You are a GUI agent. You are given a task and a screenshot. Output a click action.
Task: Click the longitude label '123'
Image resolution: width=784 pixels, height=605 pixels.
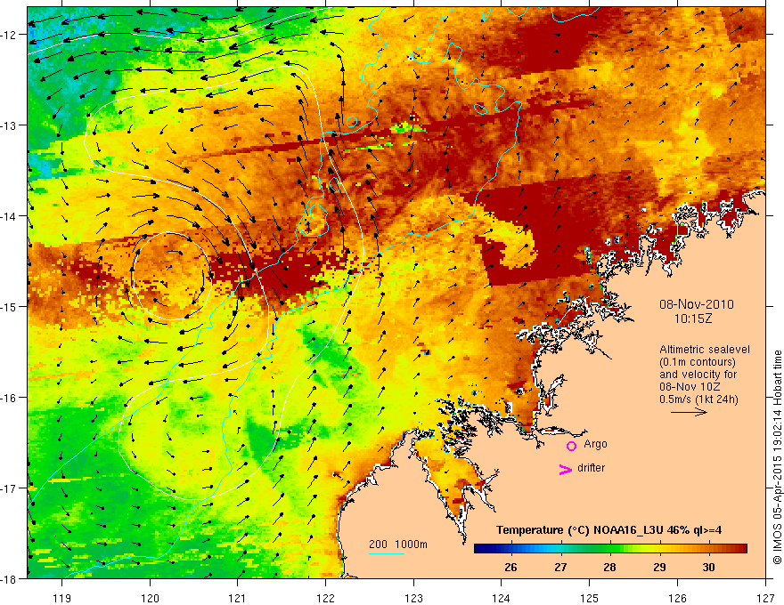[x=413, y=598]
